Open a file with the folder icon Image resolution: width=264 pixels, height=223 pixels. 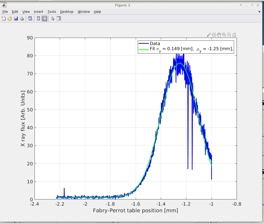pos(10,18)
